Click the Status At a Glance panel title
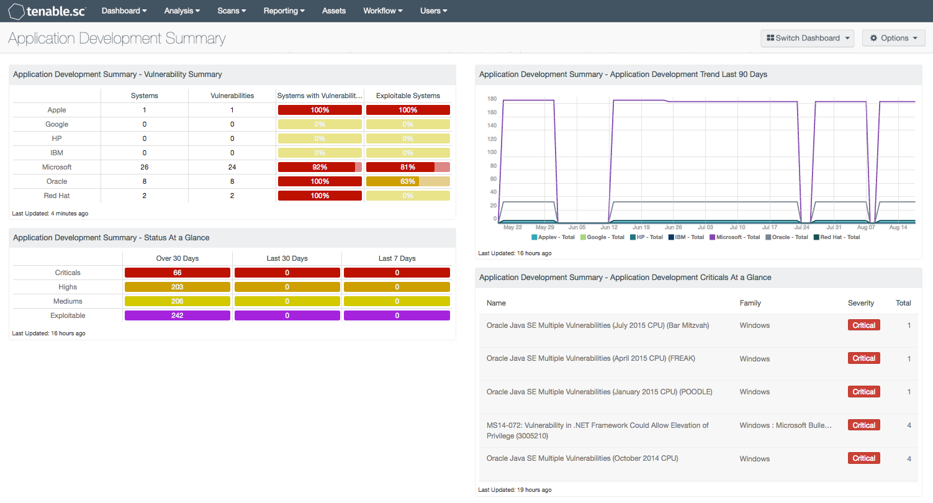 tap(111, 238)
